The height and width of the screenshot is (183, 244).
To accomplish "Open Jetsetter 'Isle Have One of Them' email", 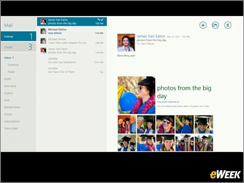I will 72,70.
